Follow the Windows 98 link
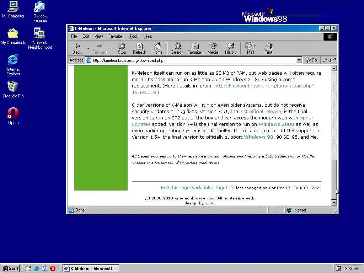This screenshot has width=364, height=273. pos(258,137)
